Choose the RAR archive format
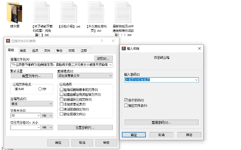 (x=17, y=89)
